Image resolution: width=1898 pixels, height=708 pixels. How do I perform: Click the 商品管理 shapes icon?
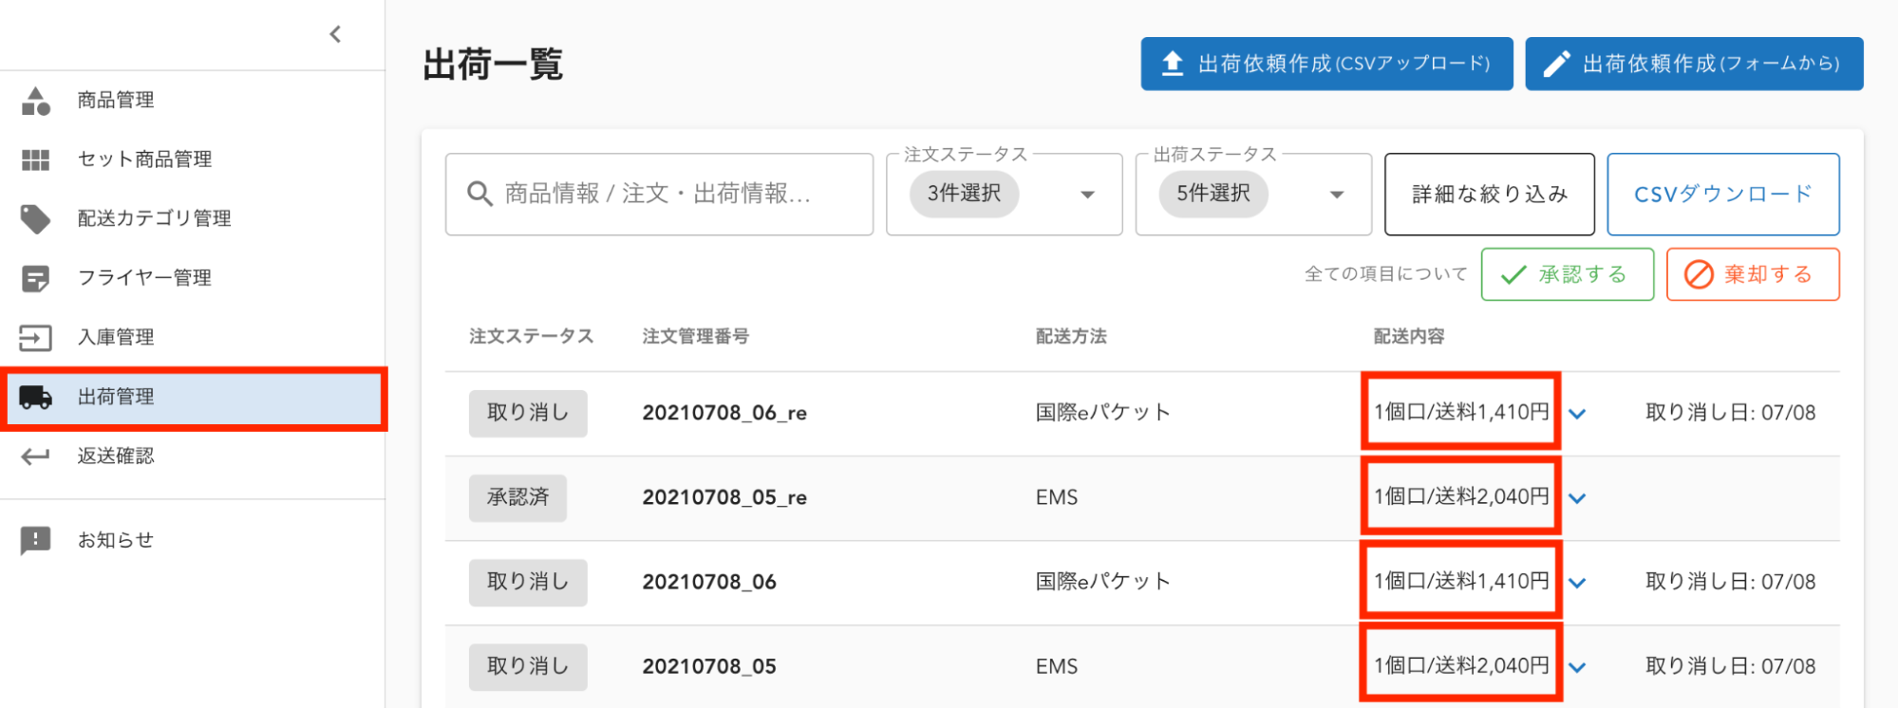point(36,101)
